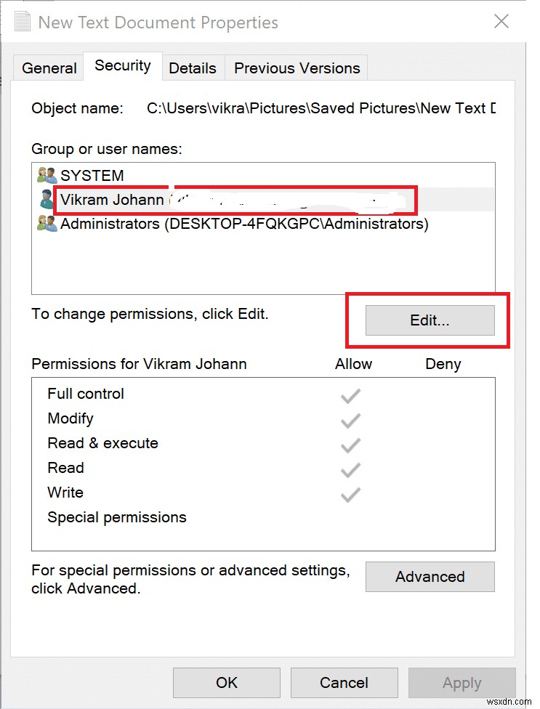540x709 pixels.
Task: Click the SYSTEM group icon
Action: [47, 175]
